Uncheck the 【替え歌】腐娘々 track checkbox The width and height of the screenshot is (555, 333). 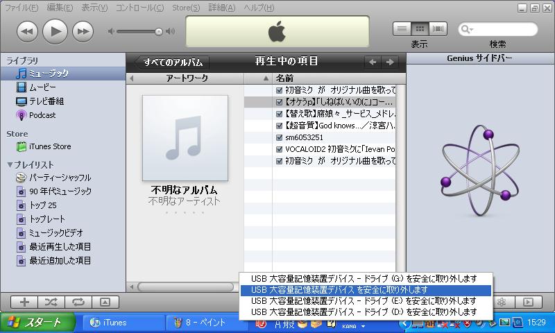pos(279,114)
